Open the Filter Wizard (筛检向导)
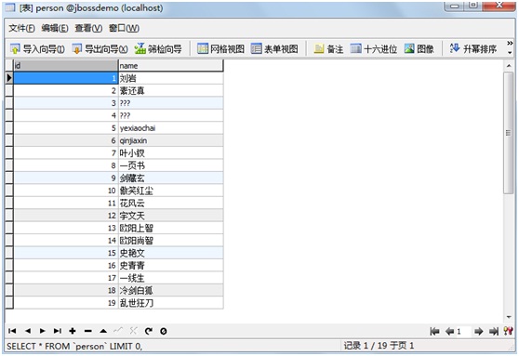Image resolution: width=519 pixels, height=356 pixels. [x=158, y=49]
